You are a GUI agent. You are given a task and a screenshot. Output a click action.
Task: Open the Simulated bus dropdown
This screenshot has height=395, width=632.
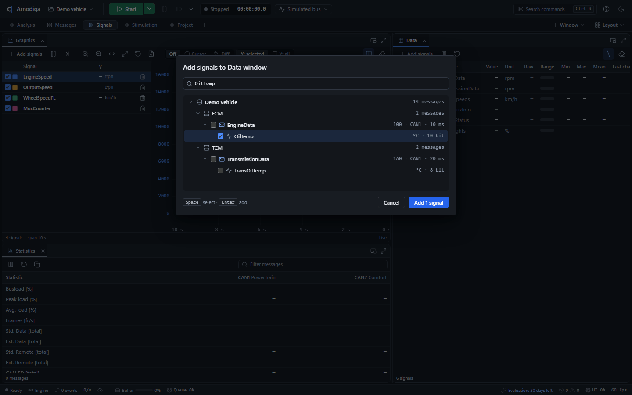click(x=304, y=9)
